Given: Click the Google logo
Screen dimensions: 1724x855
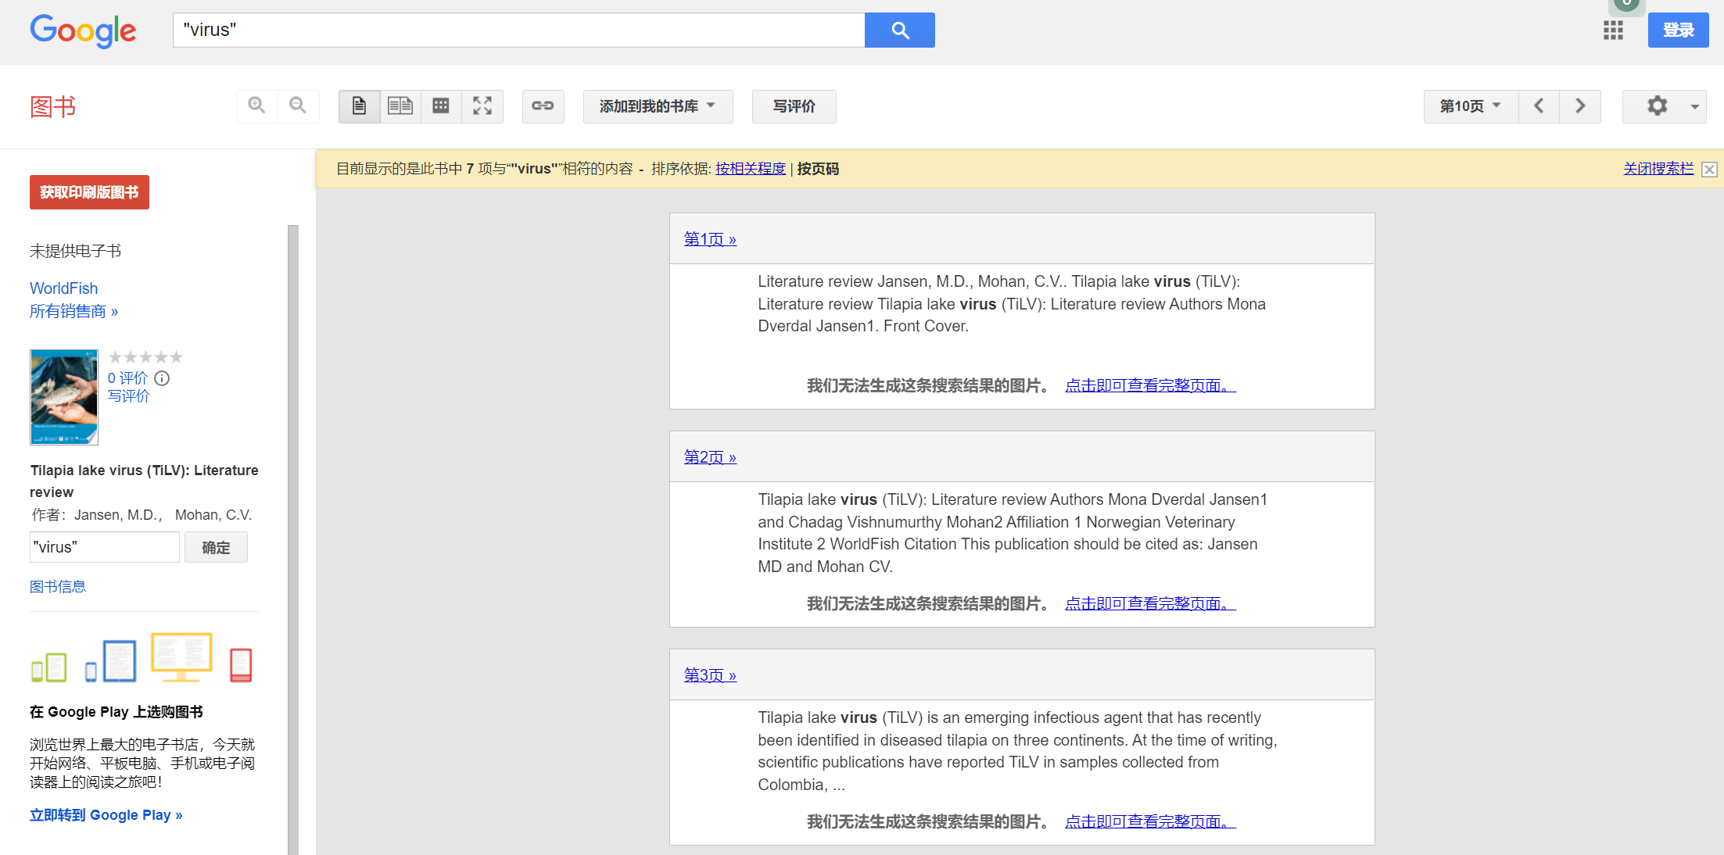Looking at the screenshot, I should (x=83, y=30).
